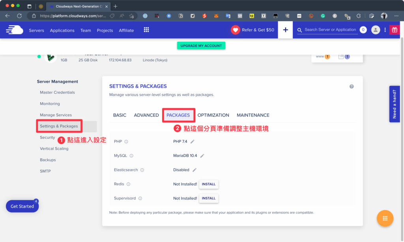Open the user profile avatar
The width and height of the screenshot is (404, 242).
pos(376,30)
